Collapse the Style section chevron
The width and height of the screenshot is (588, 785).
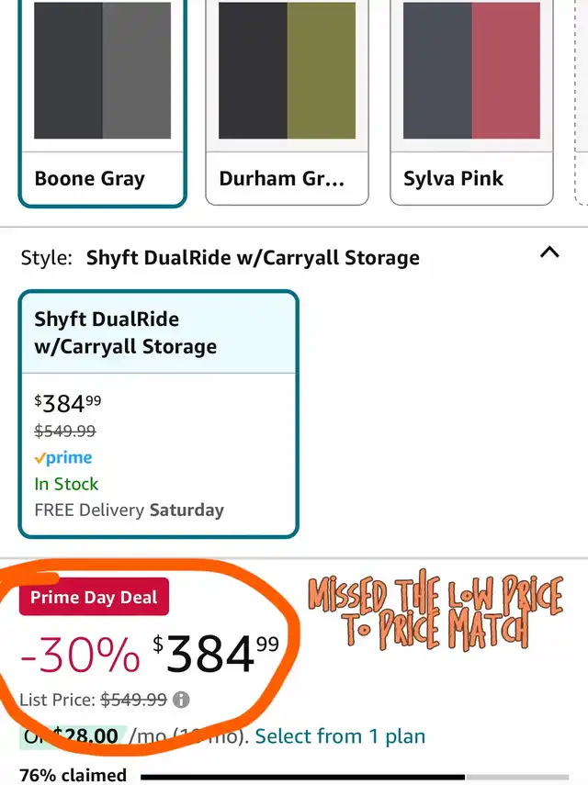[x=549, y=252]
